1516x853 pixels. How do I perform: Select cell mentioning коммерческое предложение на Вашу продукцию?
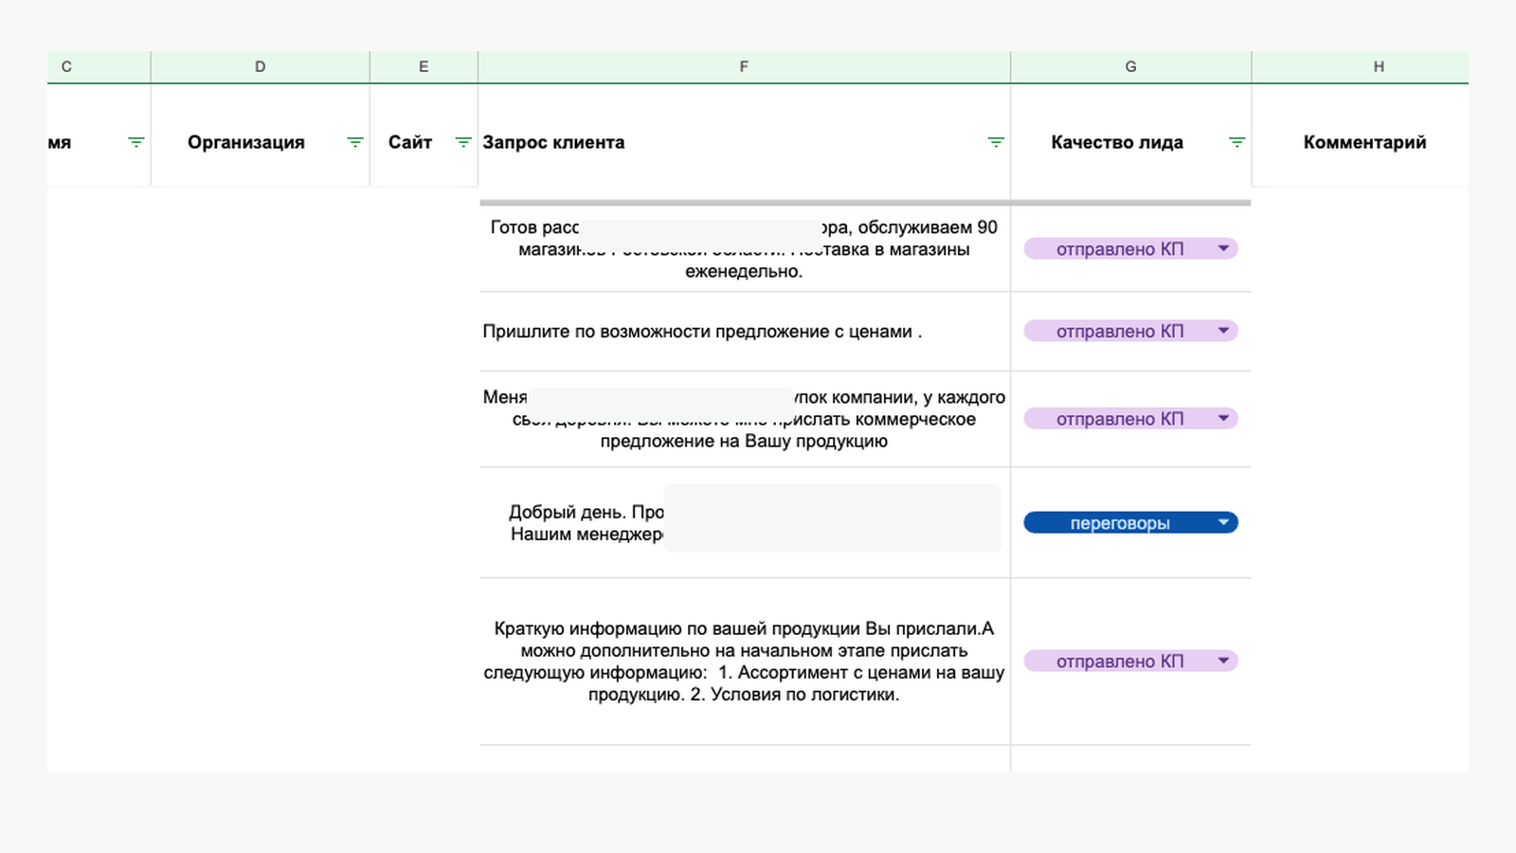tap(744, 419)
